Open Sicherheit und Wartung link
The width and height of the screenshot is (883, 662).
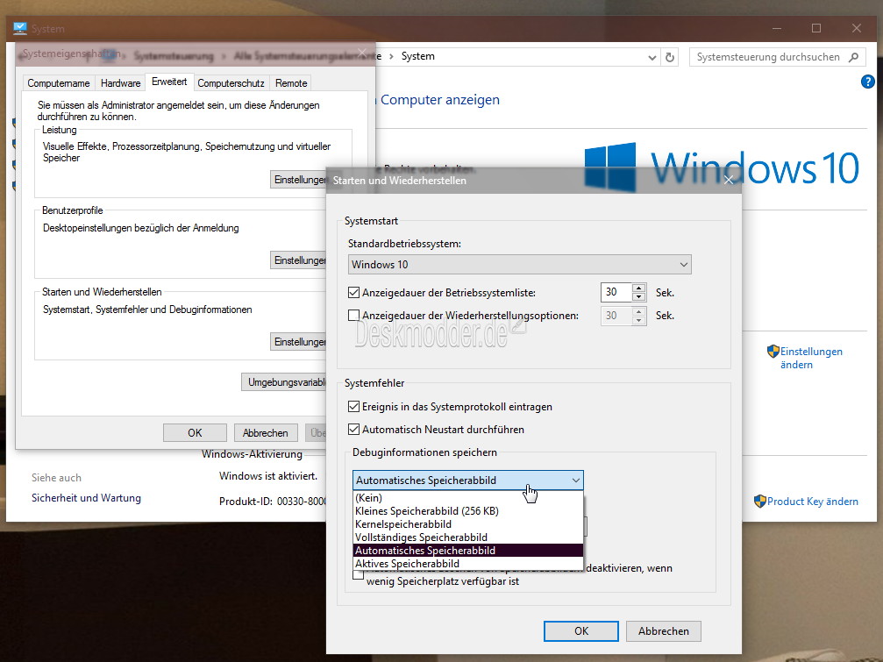point(86,498)
